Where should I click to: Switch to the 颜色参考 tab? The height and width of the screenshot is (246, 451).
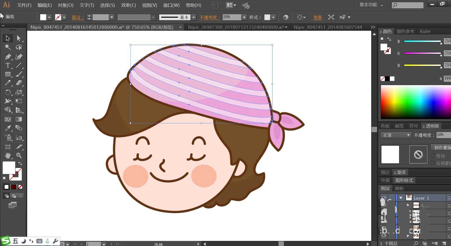point(405,31)
